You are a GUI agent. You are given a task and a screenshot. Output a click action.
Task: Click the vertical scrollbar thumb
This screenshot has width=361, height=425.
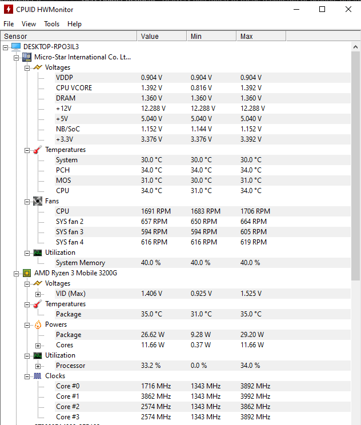pyautogui.click(x=356, y=166)
